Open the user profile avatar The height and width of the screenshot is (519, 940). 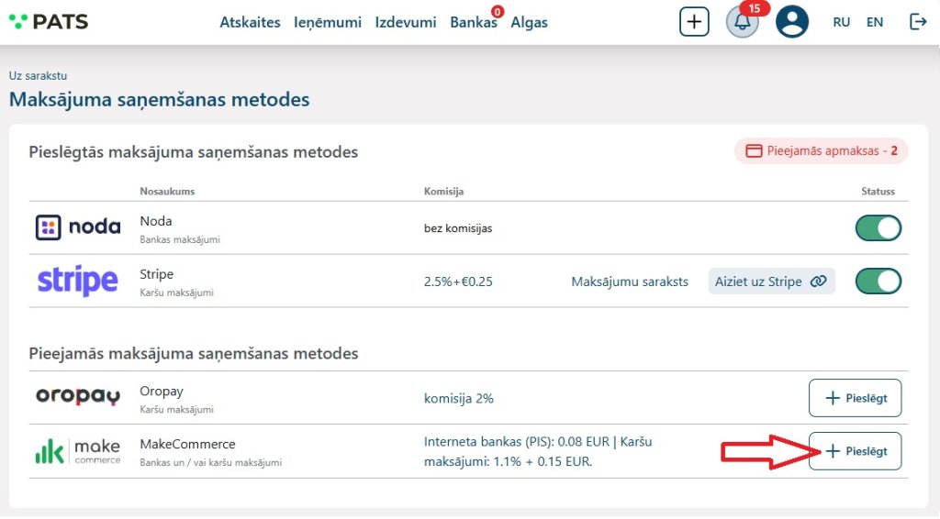(791, 22)
